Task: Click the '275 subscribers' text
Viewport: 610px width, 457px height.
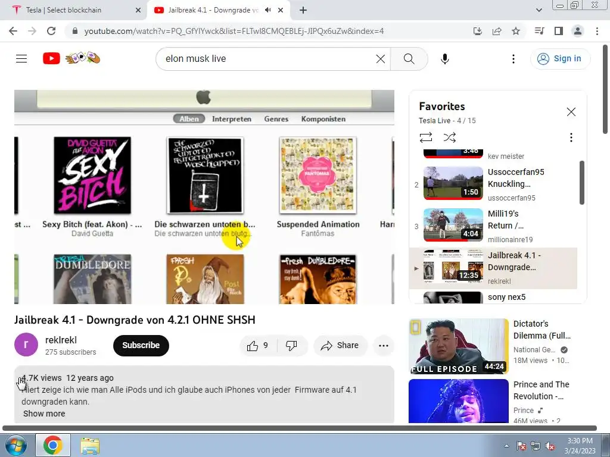Action: (70, 352)
